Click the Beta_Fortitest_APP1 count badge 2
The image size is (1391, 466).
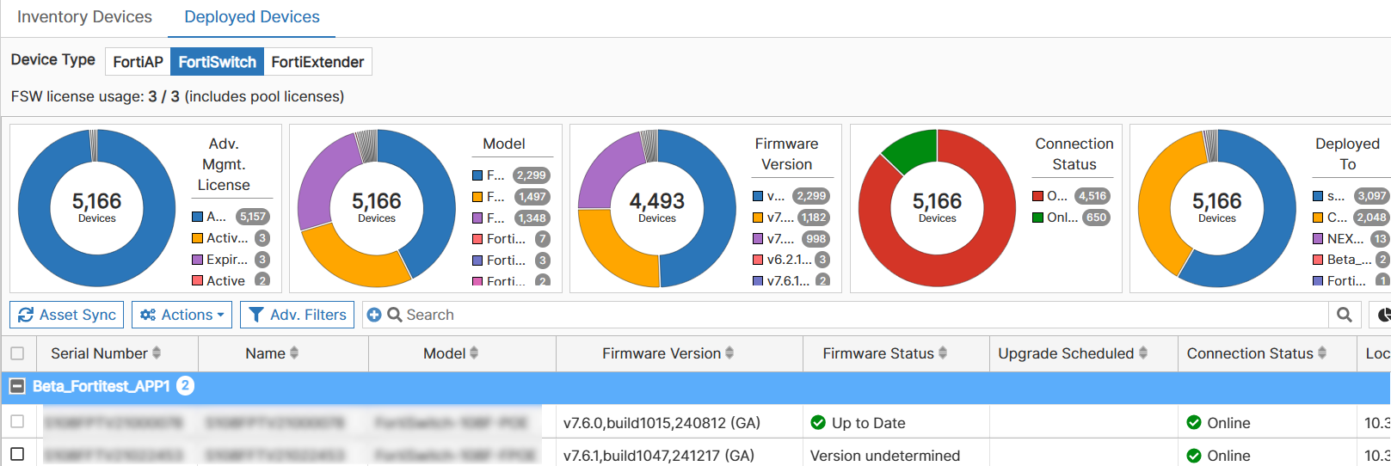point(185,386)
